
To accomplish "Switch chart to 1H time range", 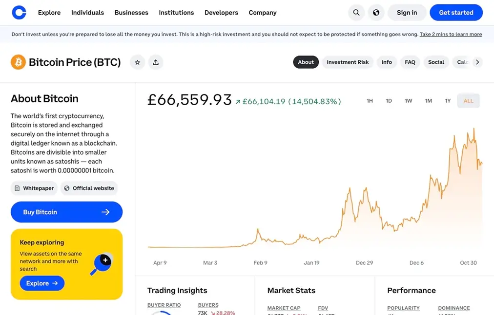I will [370, 101].
